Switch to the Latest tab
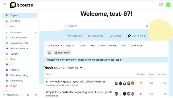 [x=83, y=46]
